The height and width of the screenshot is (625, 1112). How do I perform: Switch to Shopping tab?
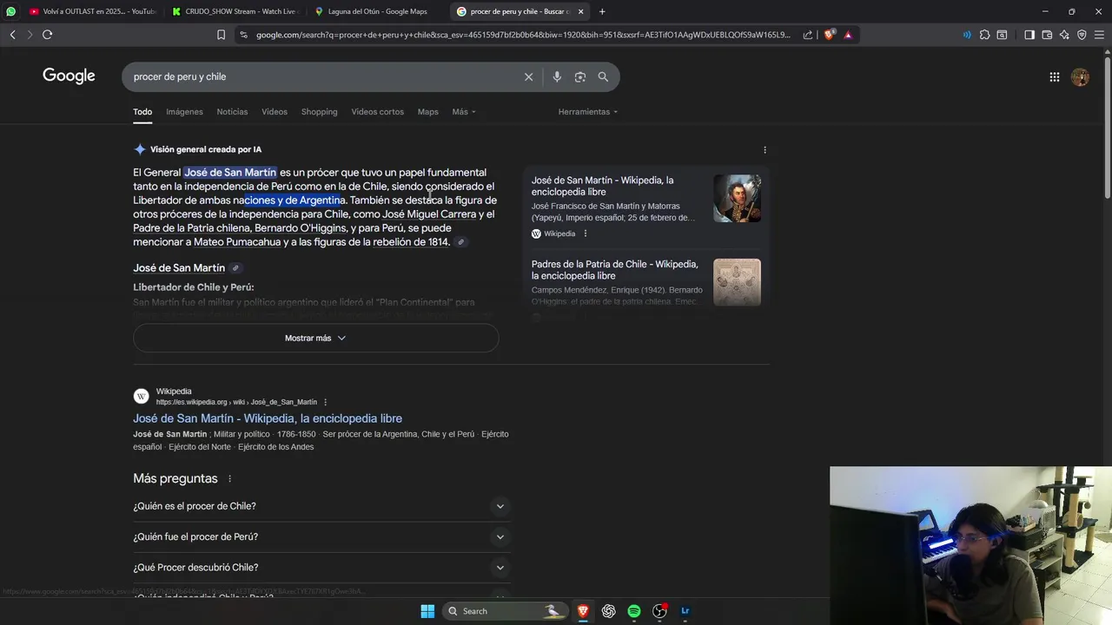click(x=319, y=112)
